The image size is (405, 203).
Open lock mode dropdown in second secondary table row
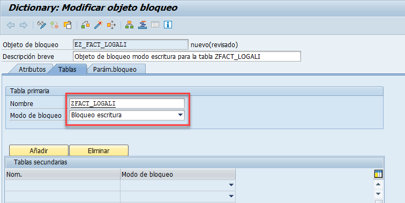231,196
